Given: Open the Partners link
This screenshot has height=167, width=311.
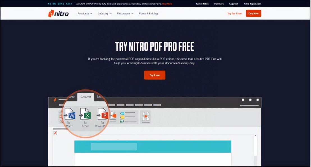Looking at the screenshot, I should pyautogui.click(x=219, y=4).
